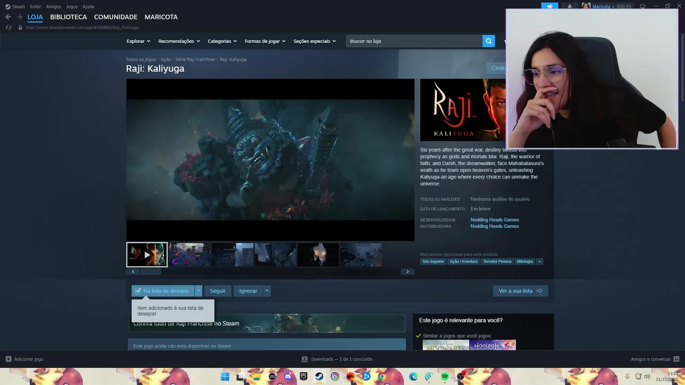Click the Ignorar button

[248, 291]
